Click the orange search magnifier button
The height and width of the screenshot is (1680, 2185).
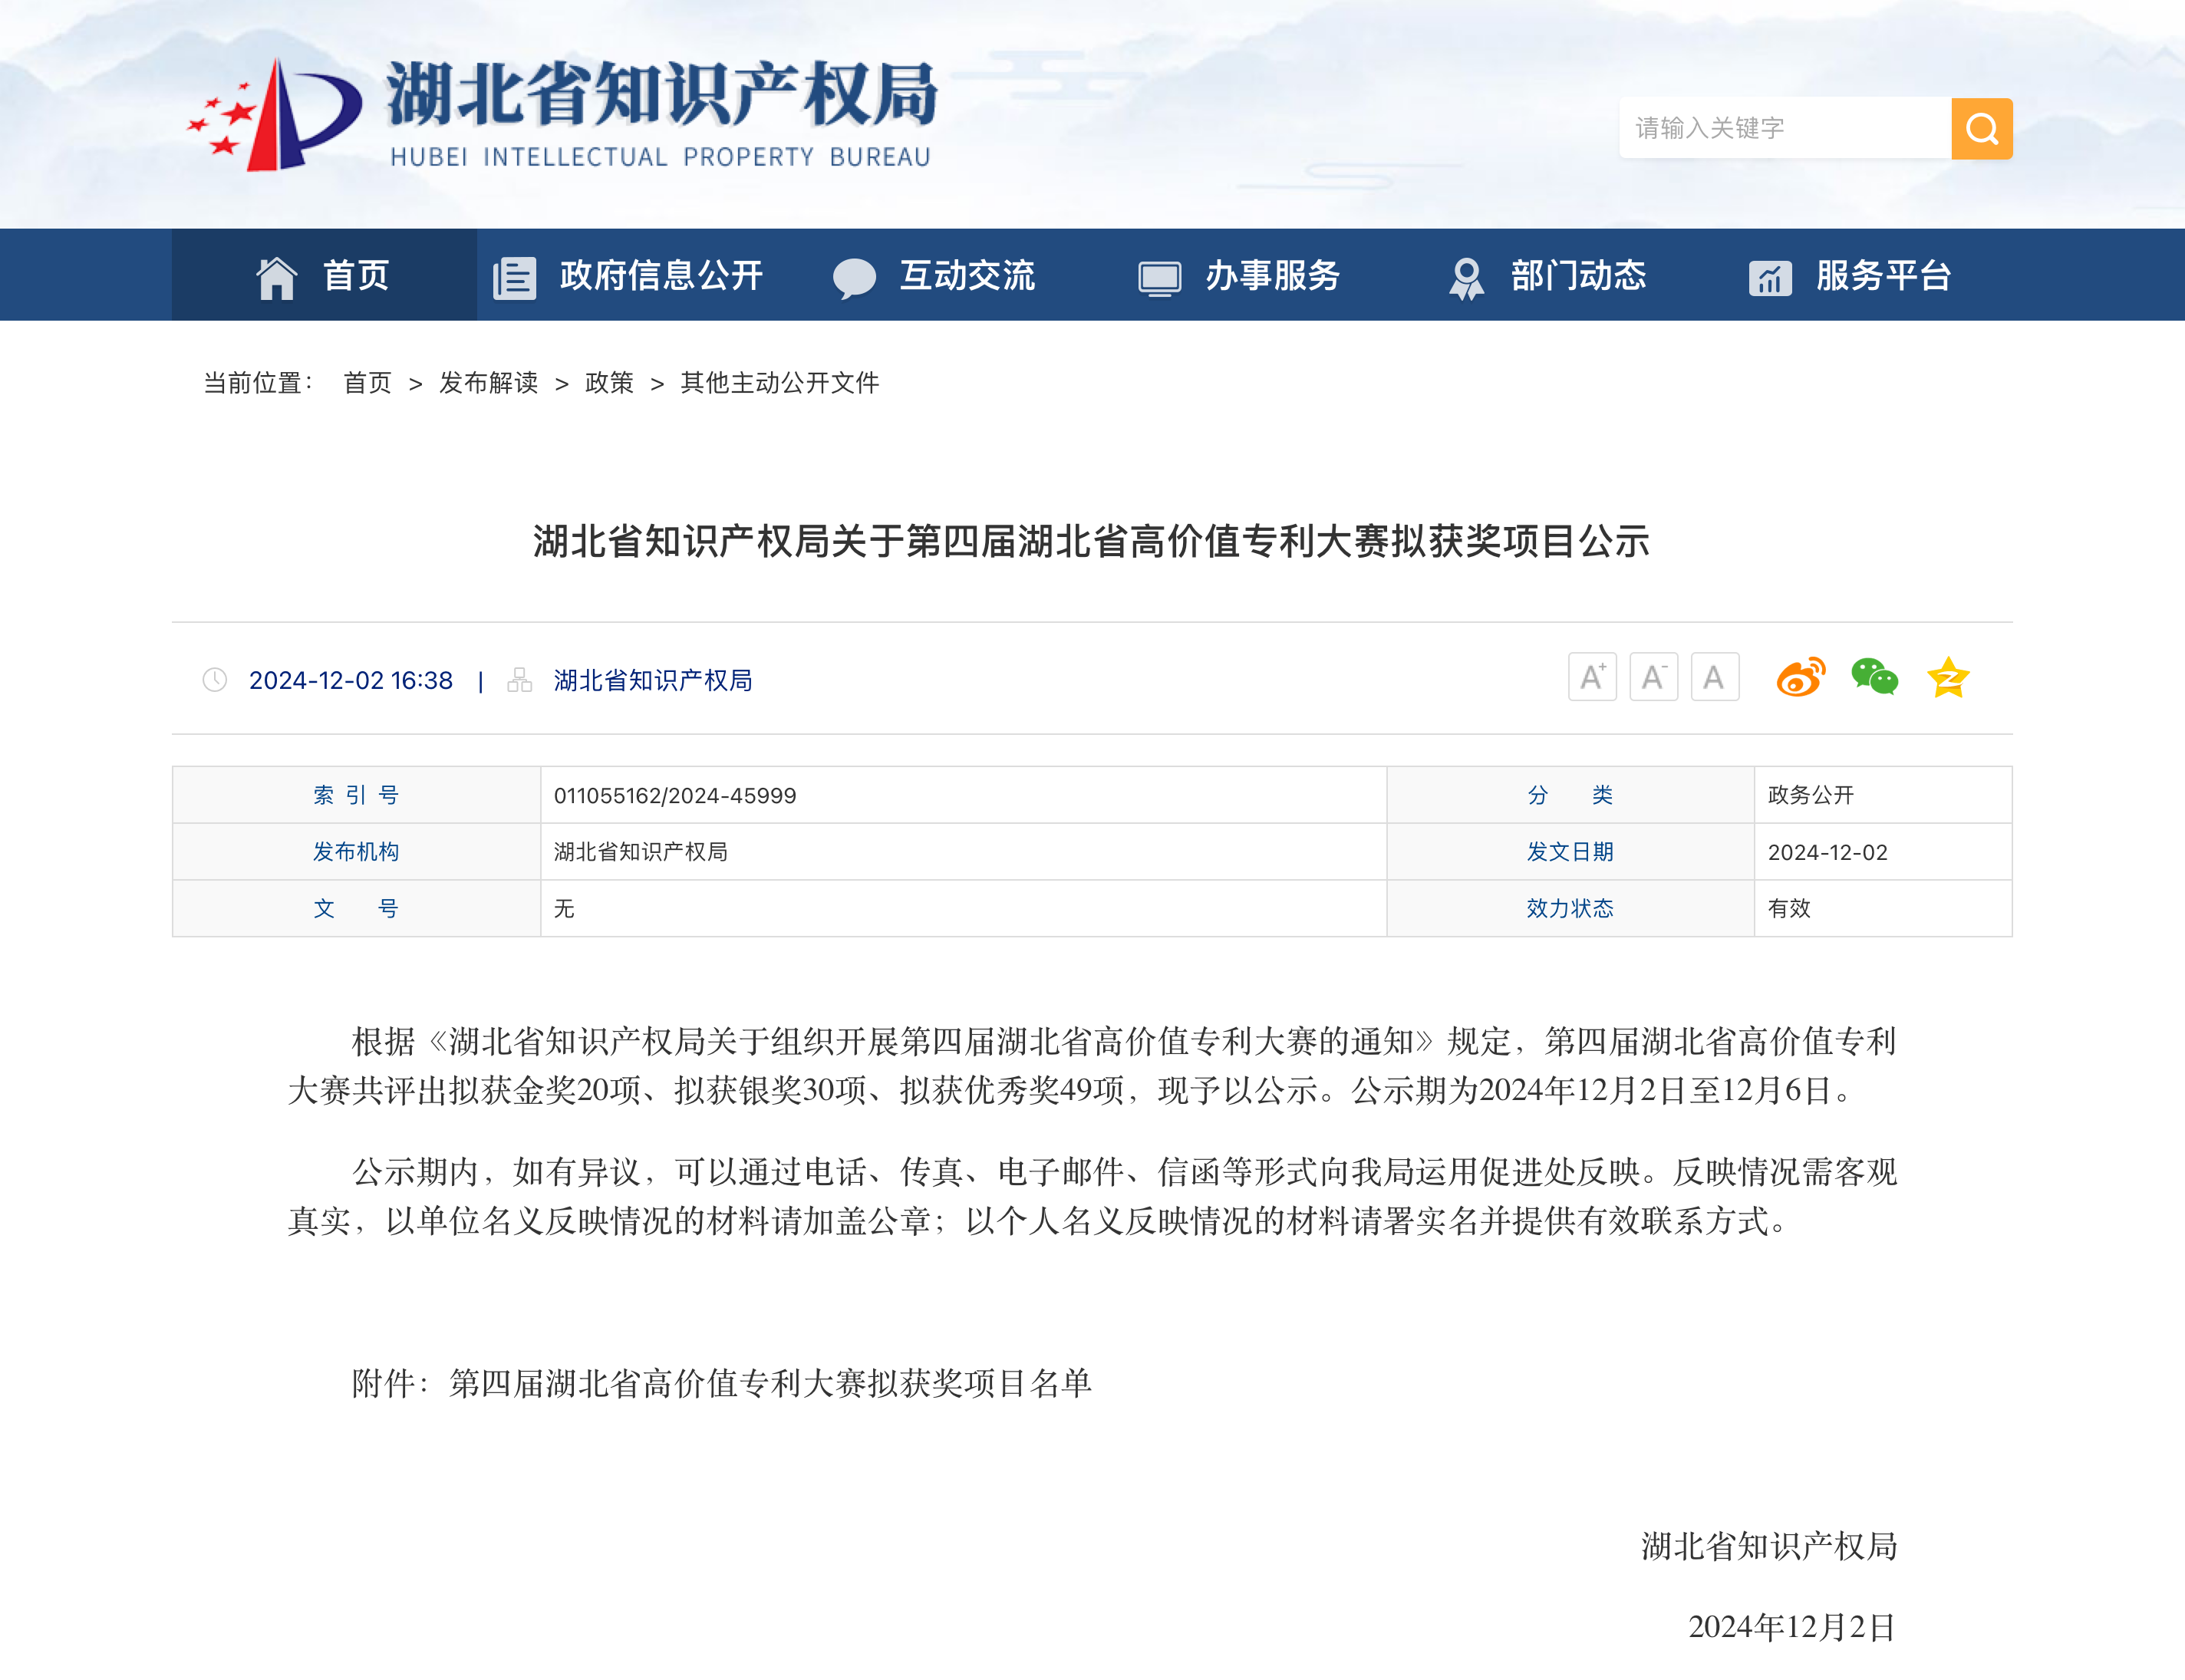point(1980,128)
